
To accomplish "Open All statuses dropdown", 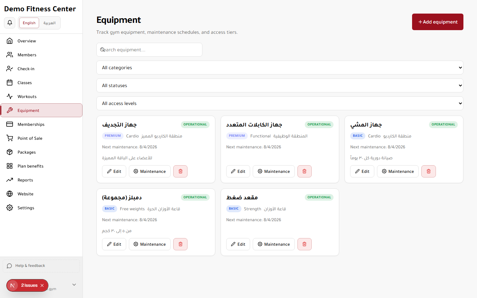I will (280, 85).
